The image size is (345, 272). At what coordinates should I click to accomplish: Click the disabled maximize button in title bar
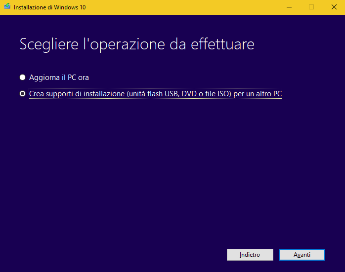pyautogui.click(x=311, y=7)
